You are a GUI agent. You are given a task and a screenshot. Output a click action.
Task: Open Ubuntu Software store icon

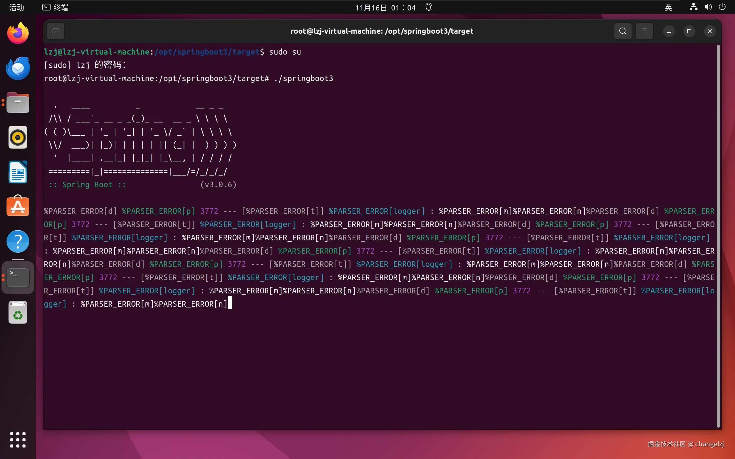pos(18,206)
